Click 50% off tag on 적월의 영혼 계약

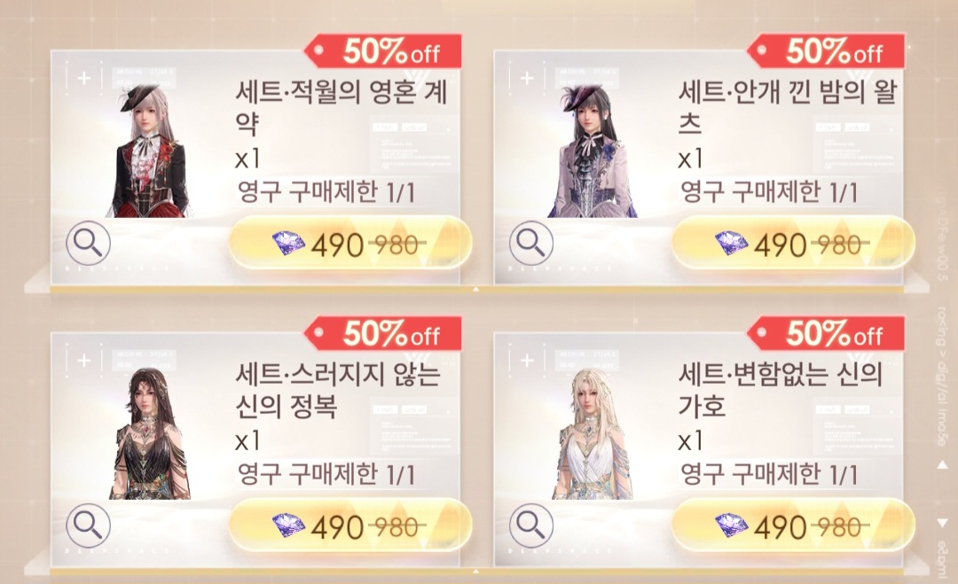click(383, 51)
